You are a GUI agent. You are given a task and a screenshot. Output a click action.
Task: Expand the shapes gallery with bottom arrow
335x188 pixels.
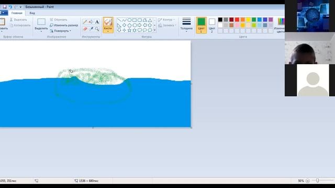coord(155,30)
